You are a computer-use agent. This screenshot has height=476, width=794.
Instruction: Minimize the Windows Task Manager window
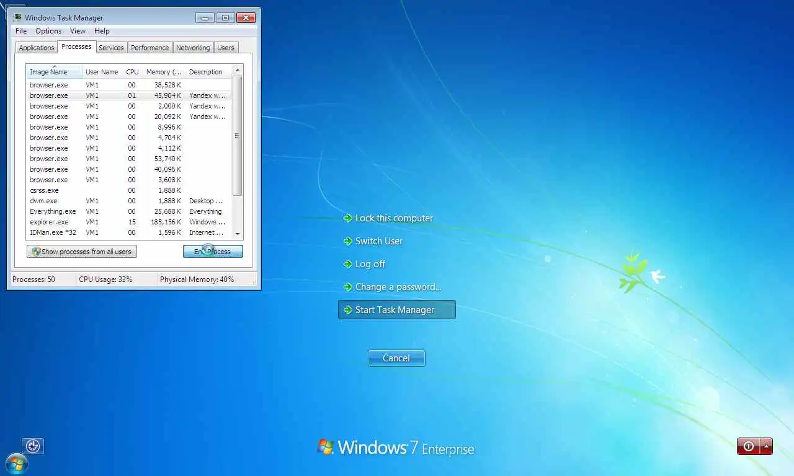coord(205,17)
